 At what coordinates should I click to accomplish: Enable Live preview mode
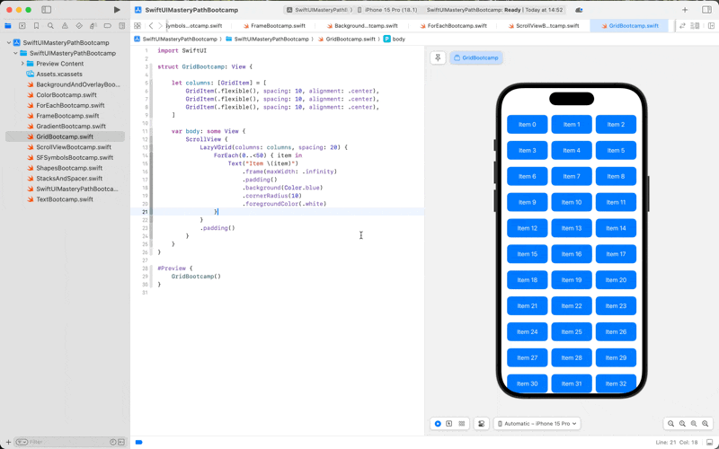(438, 424)
